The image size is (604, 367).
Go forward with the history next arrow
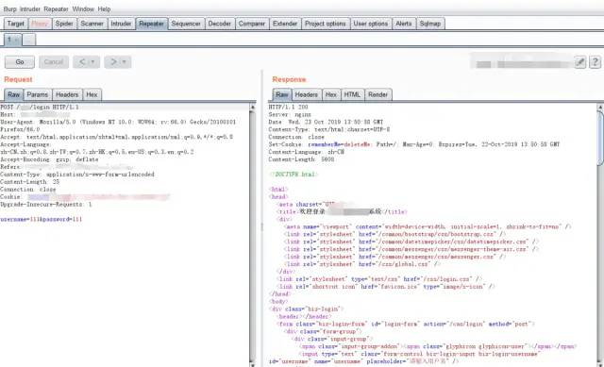113,62
